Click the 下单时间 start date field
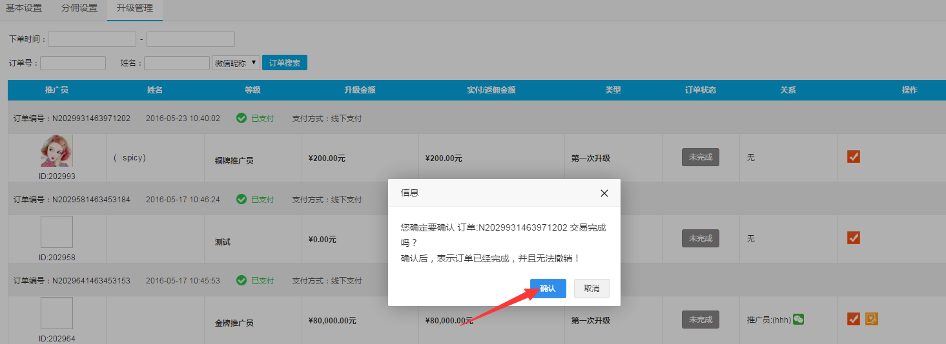 [92, 39]
